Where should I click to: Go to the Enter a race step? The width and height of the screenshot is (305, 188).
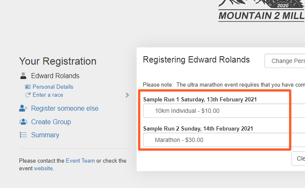pyautogui.click(x=48, y=95)
